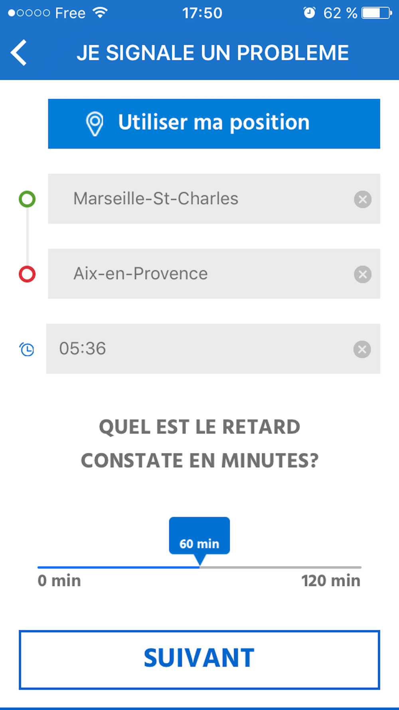Tap the blue clock icon
The image size is (399, 710).
click(x=27, y=349)
